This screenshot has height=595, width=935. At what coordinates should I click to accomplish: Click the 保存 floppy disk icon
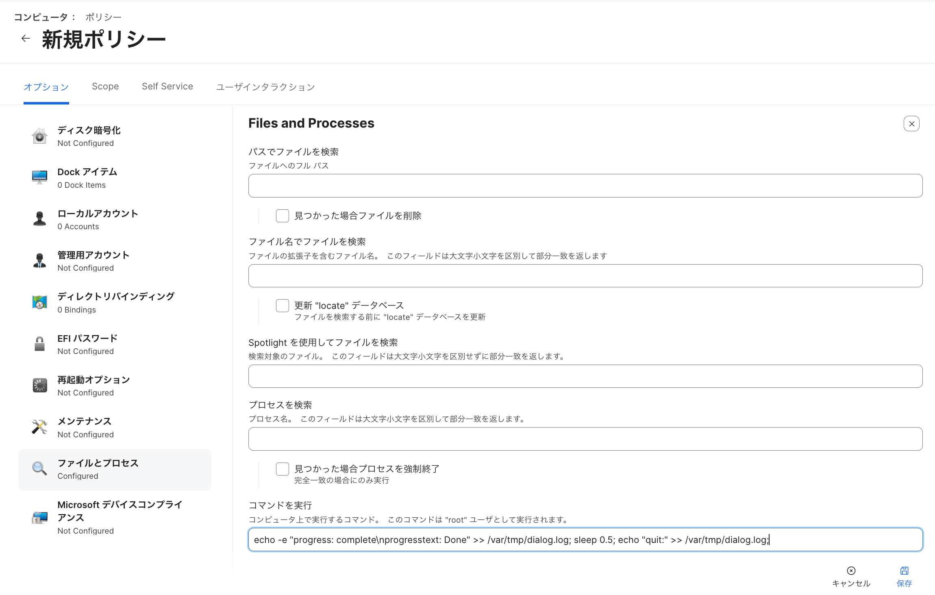tap(904, 571)
